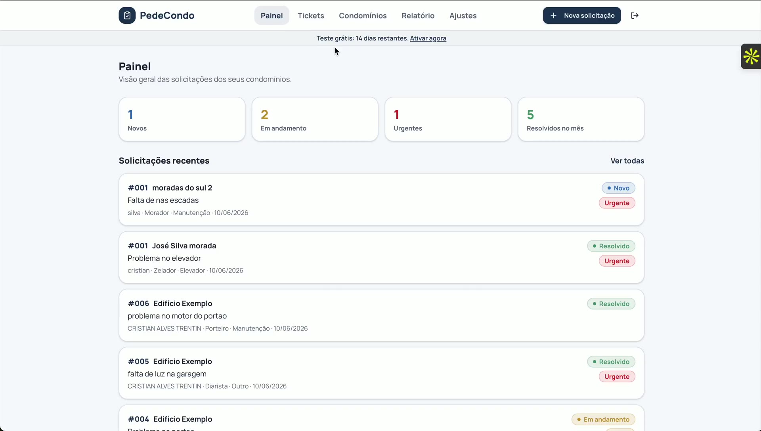Click the Ver todas link
This screenshot has height=431, width=761.
tap(627, 161)
